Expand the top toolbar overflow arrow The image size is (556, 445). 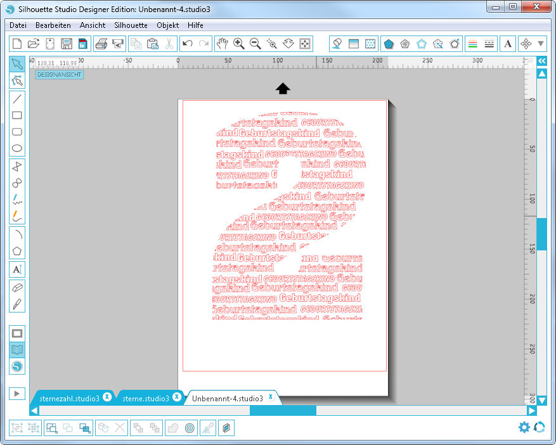coord(541,44)
